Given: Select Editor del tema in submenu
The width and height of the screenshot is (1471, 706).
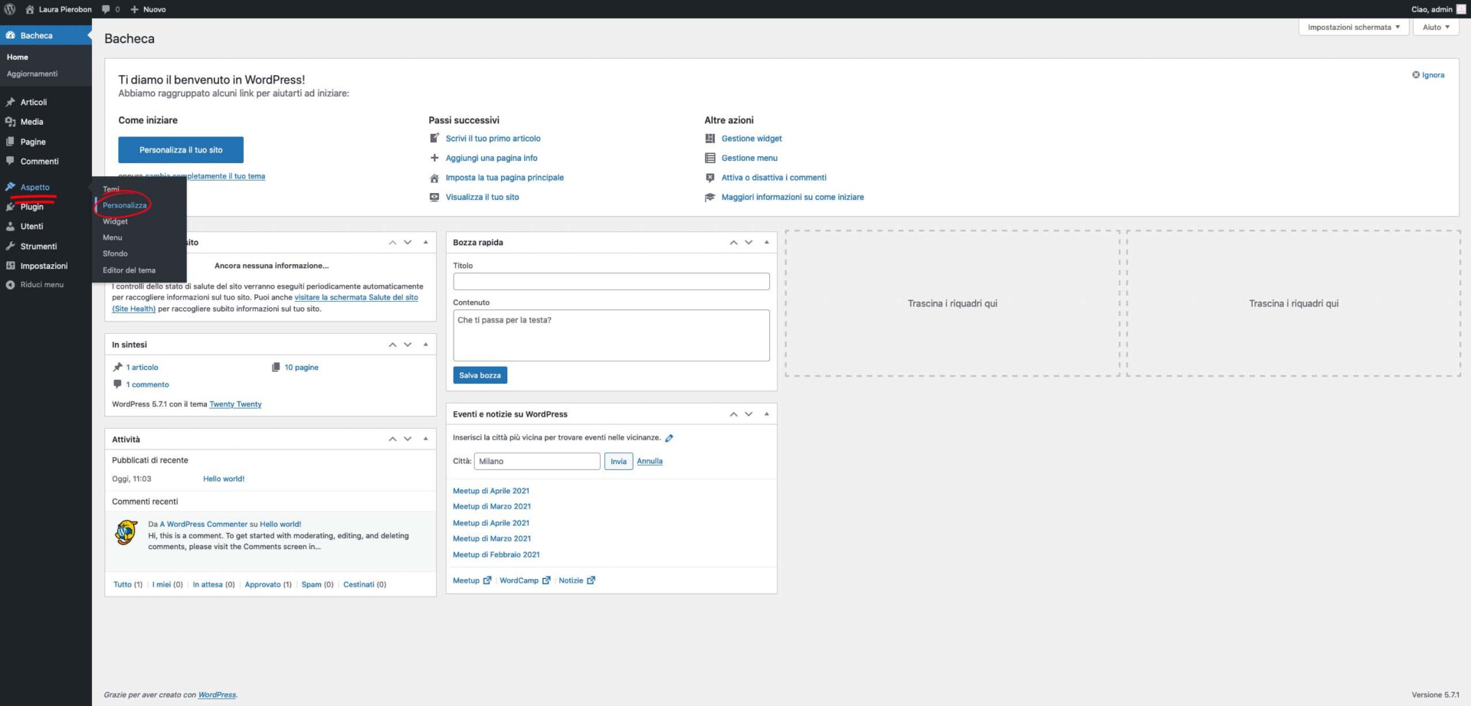Looking at the screenshot, I should tap(129, 270).
